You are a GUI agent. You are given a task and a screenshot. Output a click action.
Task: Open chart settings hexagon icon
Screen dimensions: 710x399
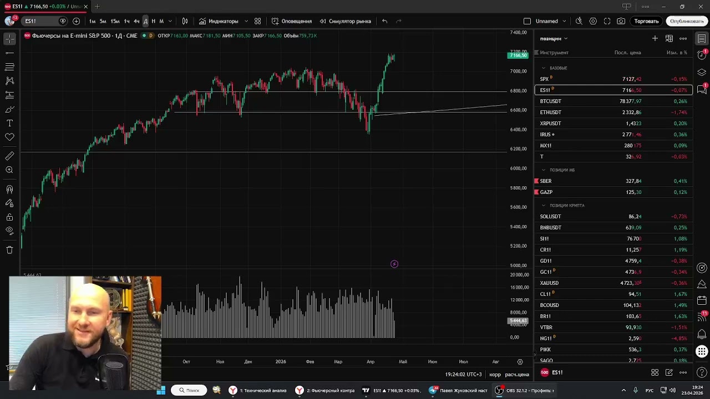593,21
